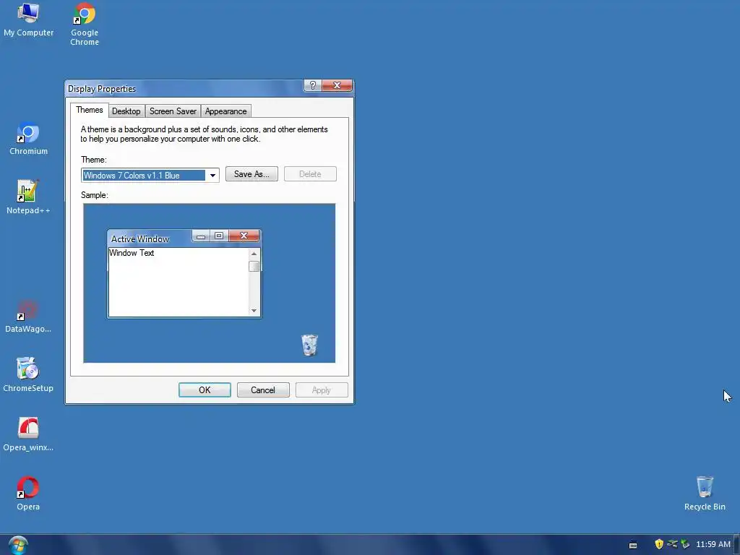Select the Google Chrome desktop shortcut
Screen dimensions: 740x555
coord(85,24)
